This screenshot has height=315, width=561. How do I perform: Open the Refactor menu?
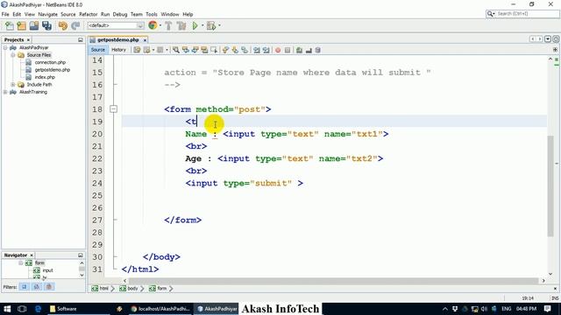pyautogui.click(x=88, y=14)
